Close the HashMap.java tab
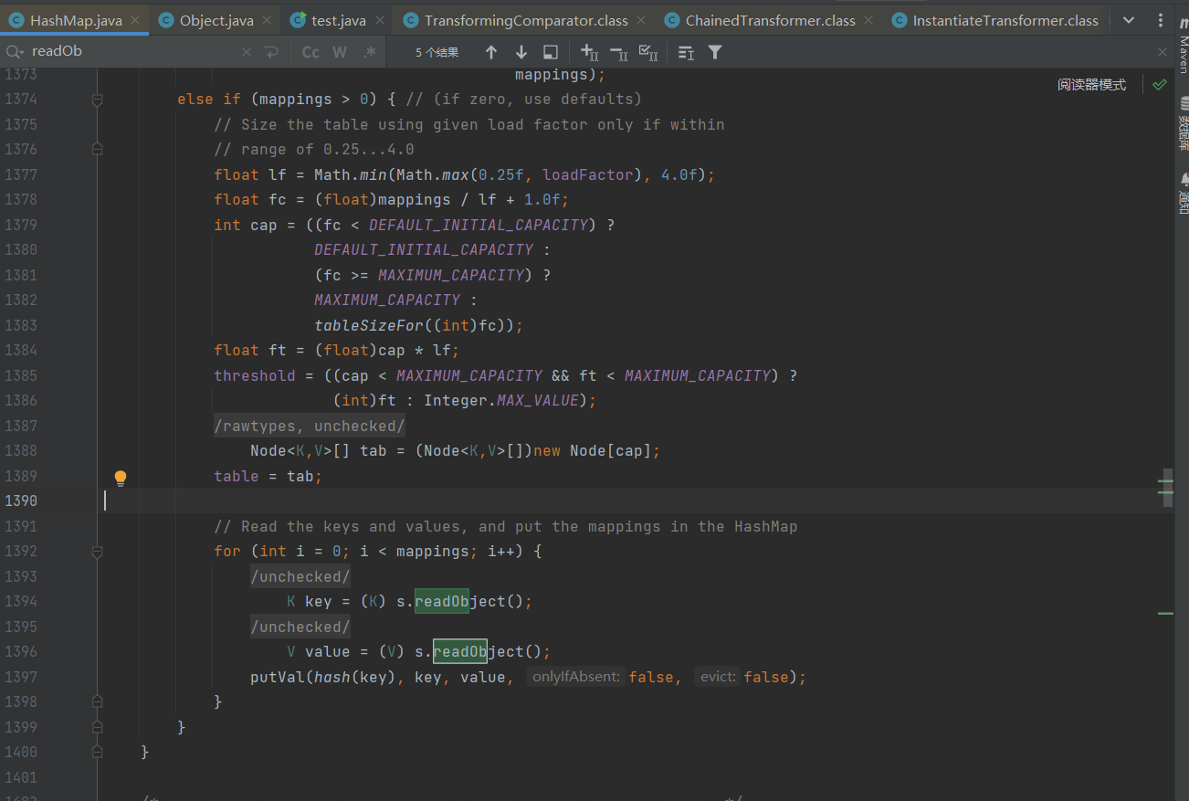The height and width of the screenshot is (801, 1189). [x=135, y=20]
